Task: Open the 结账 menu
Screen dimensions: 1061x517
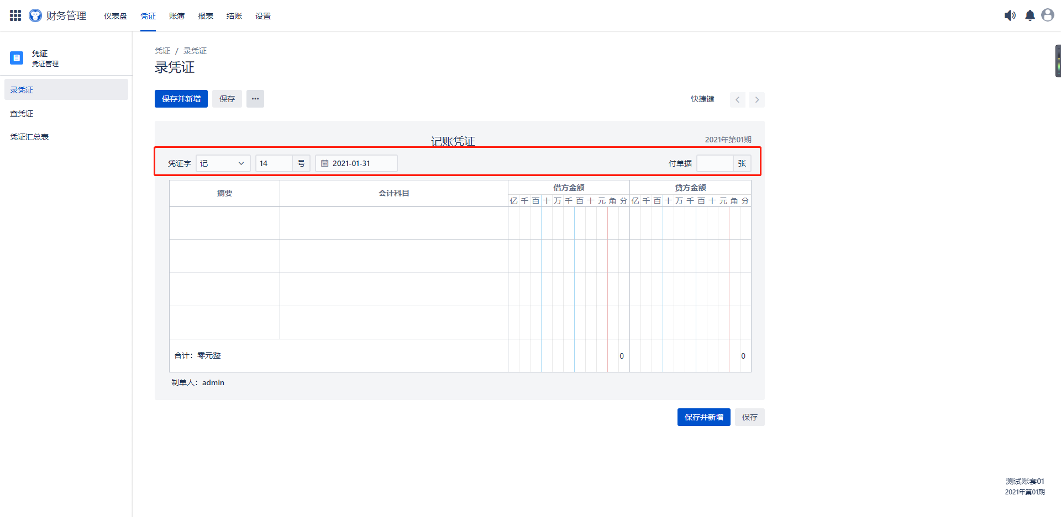Action: coord(234,16)
